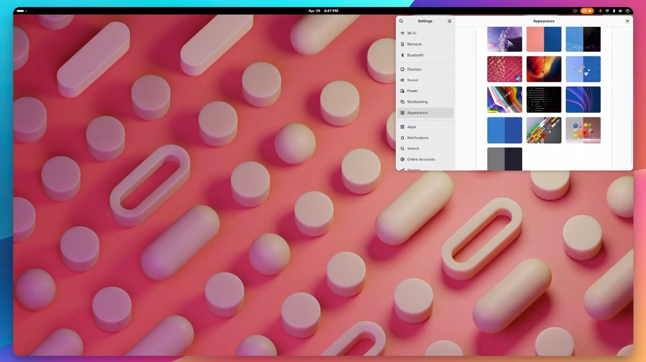Click the Search magnifier icon beside Search row
This screenshot has width=646, height=362.
403,148
